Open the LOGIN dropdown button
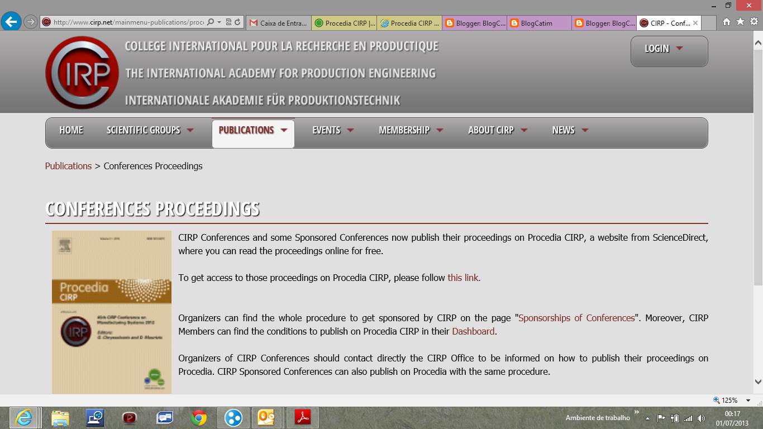This screenshot has width=763, height=429. coord(669,51)
